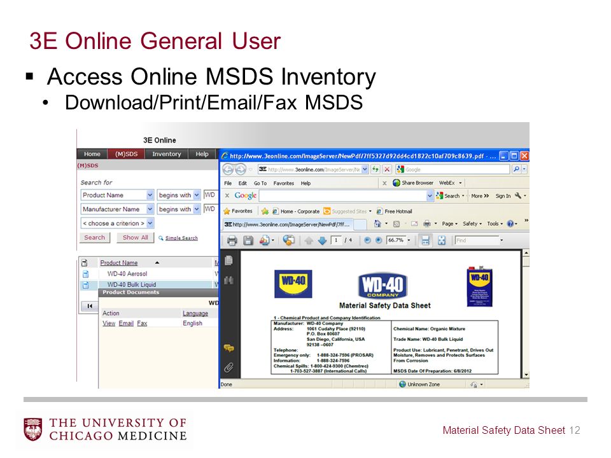Click the Email link for the document
Image resolution: width=611 pixels, height=458 pixels.
[x=126, y=324]
